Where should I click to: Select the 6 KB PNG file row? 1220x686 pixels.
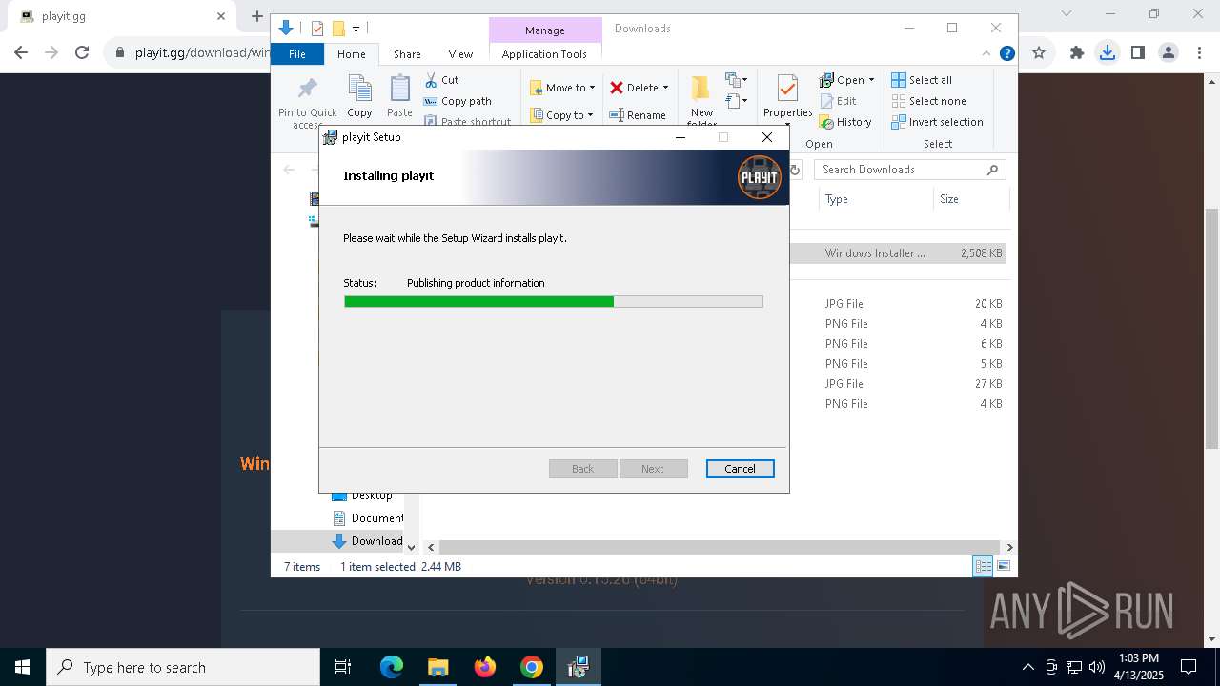(897, 344)
